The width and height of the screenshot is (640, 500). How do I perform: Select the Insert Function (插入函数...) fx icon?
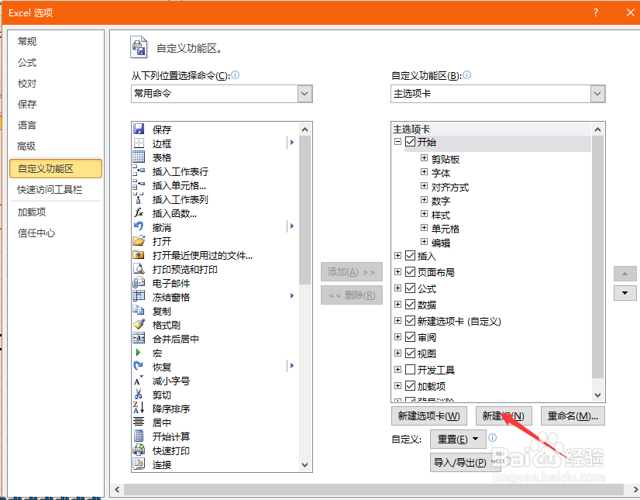coord(139,212)
